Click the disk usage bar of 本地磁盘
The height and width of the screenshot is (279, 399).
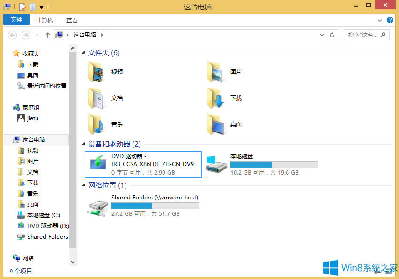tap(274, 165)
